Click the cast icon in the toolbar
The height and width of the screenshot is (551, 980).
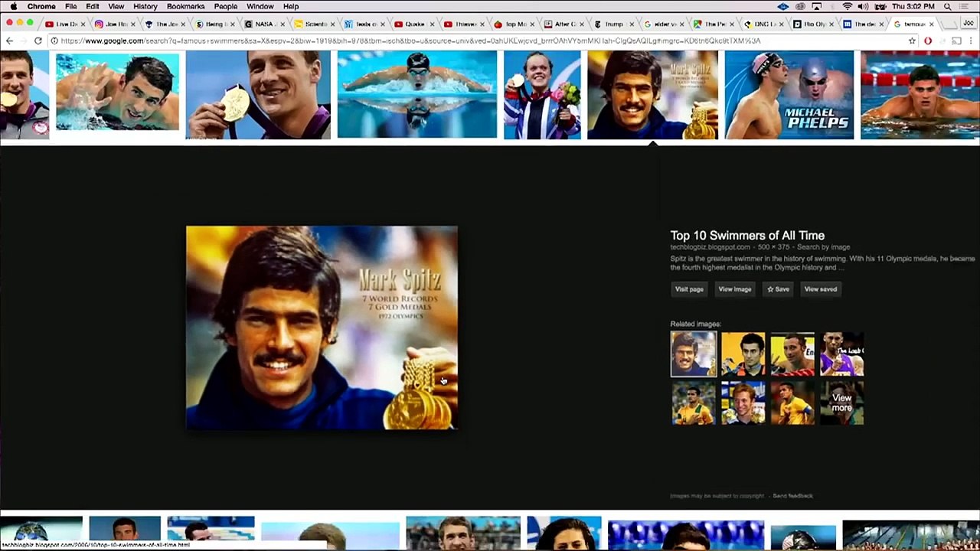point(956,41)
